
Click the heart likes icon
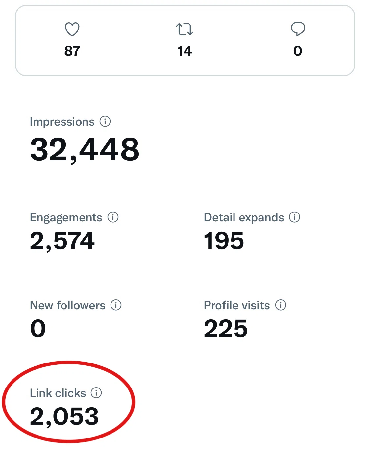point(72,29)
